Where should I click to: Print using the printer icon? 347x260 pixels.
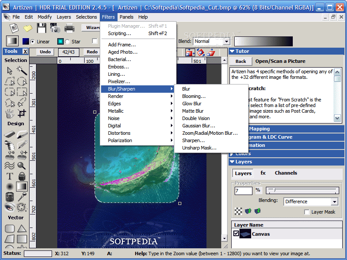pyautogui.click(x=69, y=28)
